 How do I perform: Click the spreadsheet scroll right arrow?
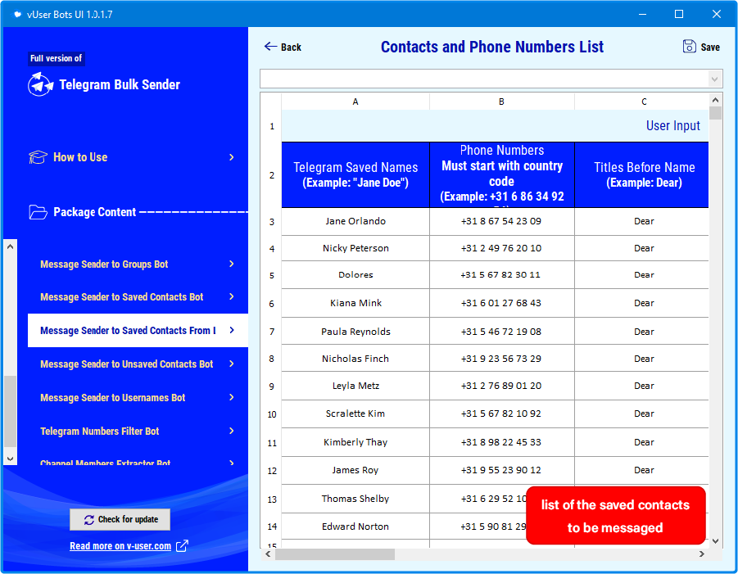click(x=702, y=554)
